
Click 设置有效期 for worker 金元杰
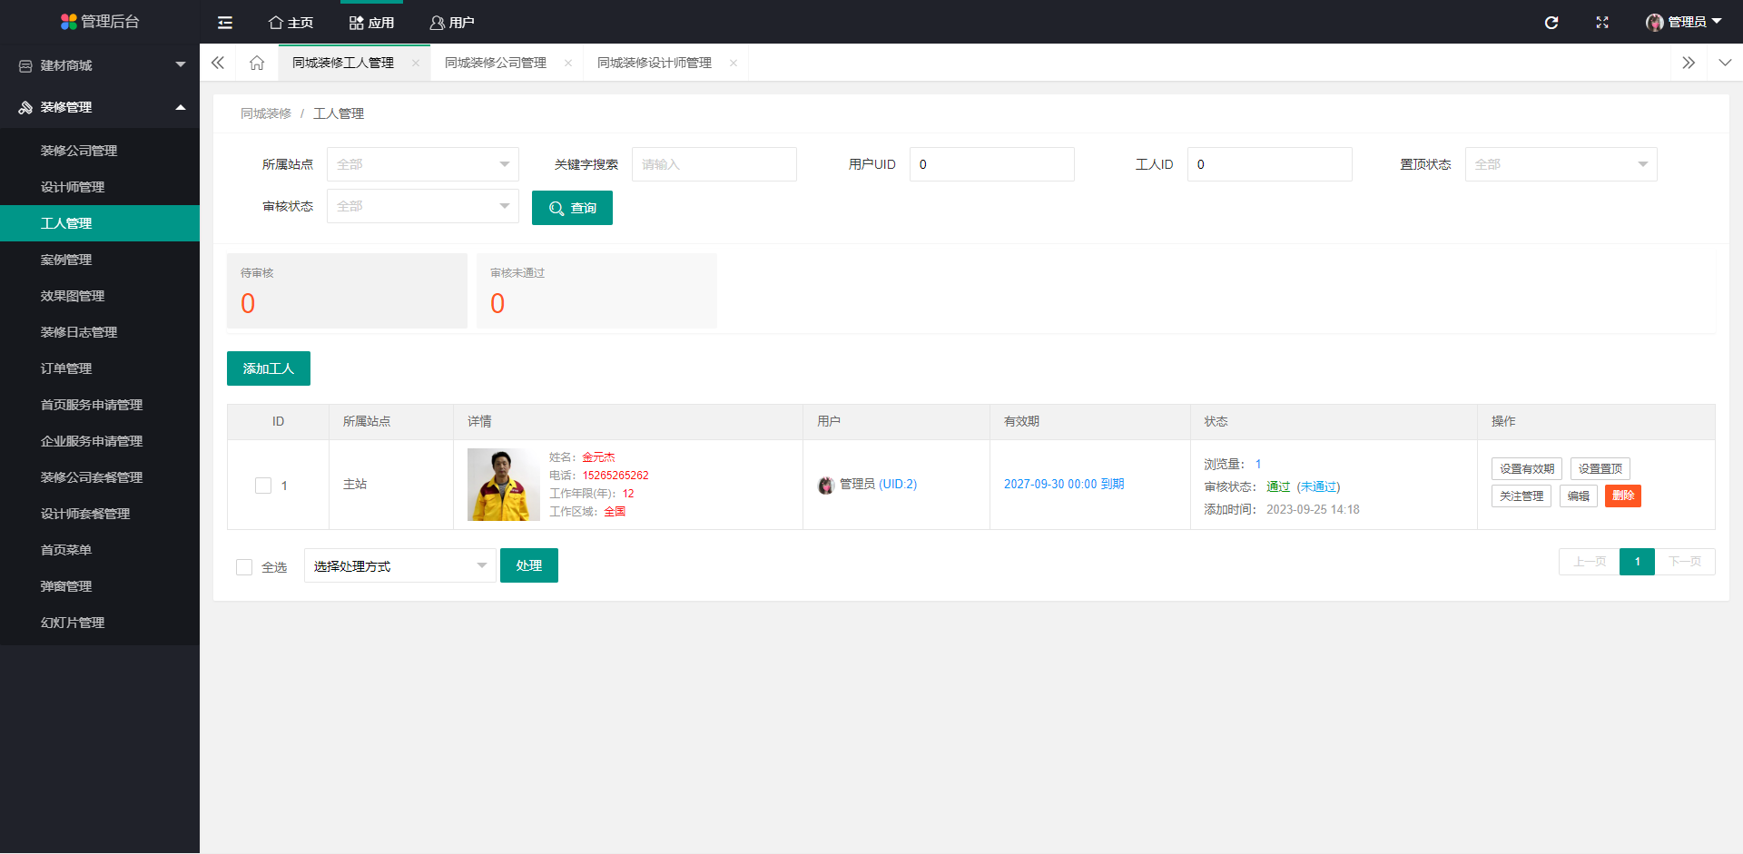1527,469
